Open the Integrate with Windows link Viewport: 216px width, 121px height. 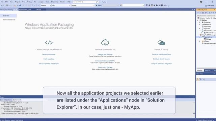(105, 54)
